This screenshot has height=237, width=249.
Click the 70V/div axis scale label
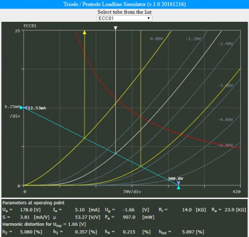(x=132, y=192)
